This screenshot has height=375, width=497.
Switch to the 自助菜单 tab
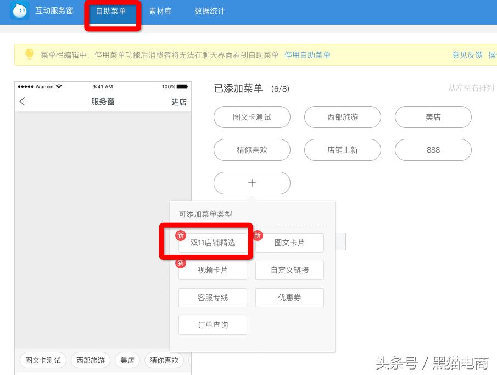pos(111,11)
